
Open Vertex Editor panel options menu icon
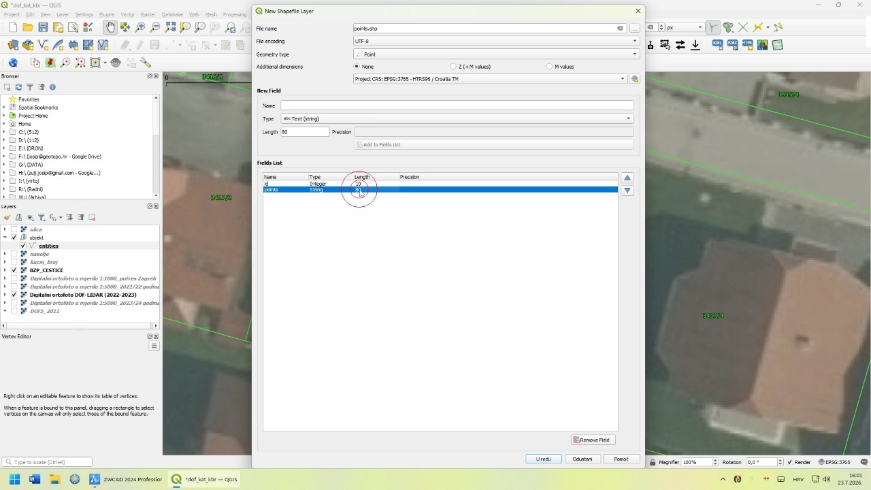click(x=154, y=346)
